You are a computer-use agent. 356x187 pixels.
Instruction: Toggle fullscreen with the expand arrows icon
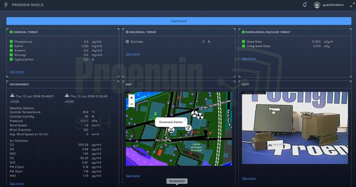[352, 5]
